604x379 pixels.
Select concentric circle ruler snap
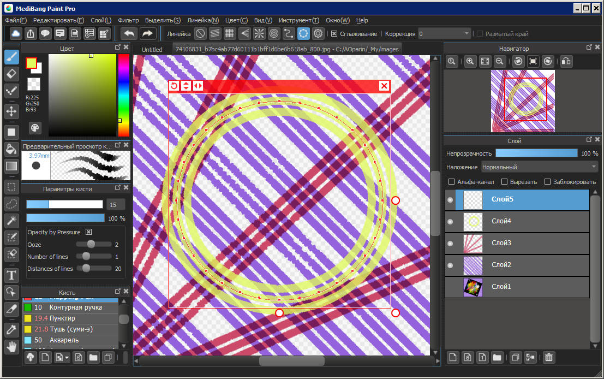[274, 33]
